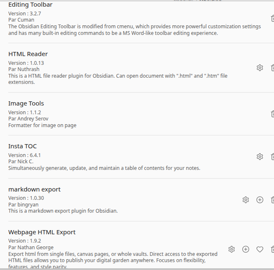Delete Image Tools plugin via trash icon

click(x=272, y=113)
